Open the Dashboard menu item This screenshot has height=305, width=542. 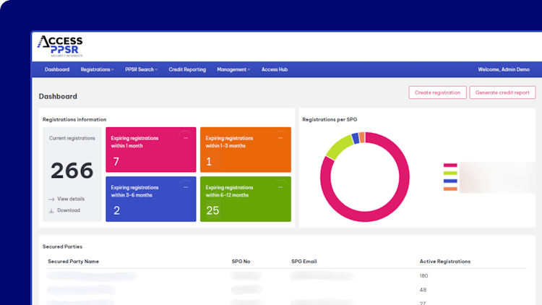(57, 69)
